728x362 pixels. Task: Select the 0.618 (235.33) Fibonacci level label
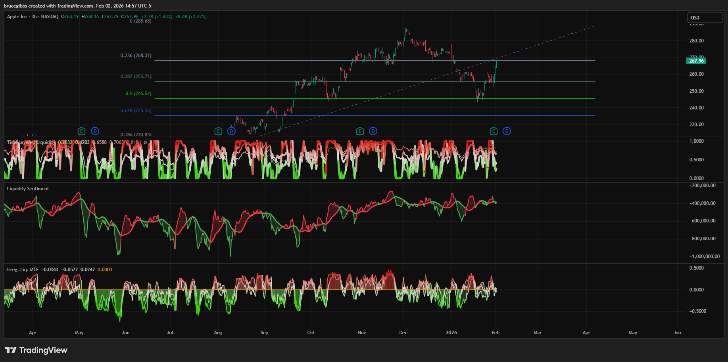(136, 111)
